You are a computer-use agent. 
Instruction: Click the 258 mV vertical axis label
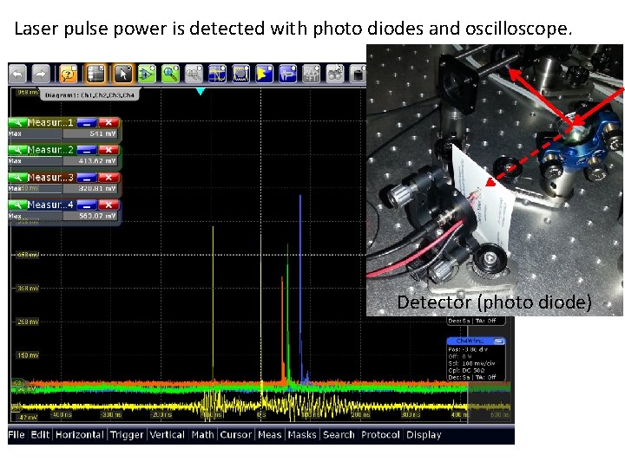tap(28, 322)
